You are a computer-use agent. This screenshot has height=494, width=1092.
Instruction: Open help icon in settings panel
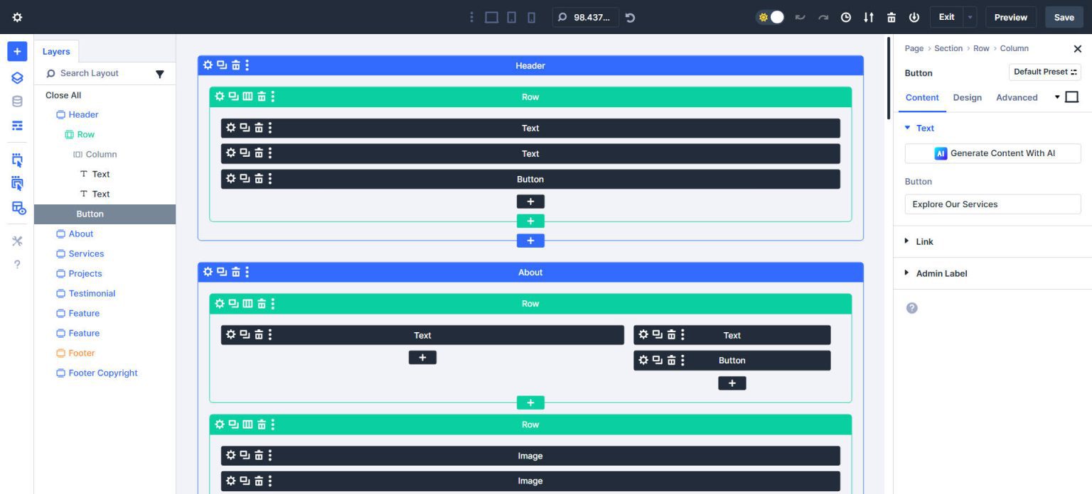pos(912,308)
